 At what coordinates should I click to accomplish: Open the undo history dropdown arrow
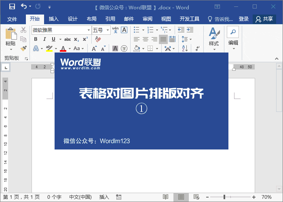pos(30,6)
